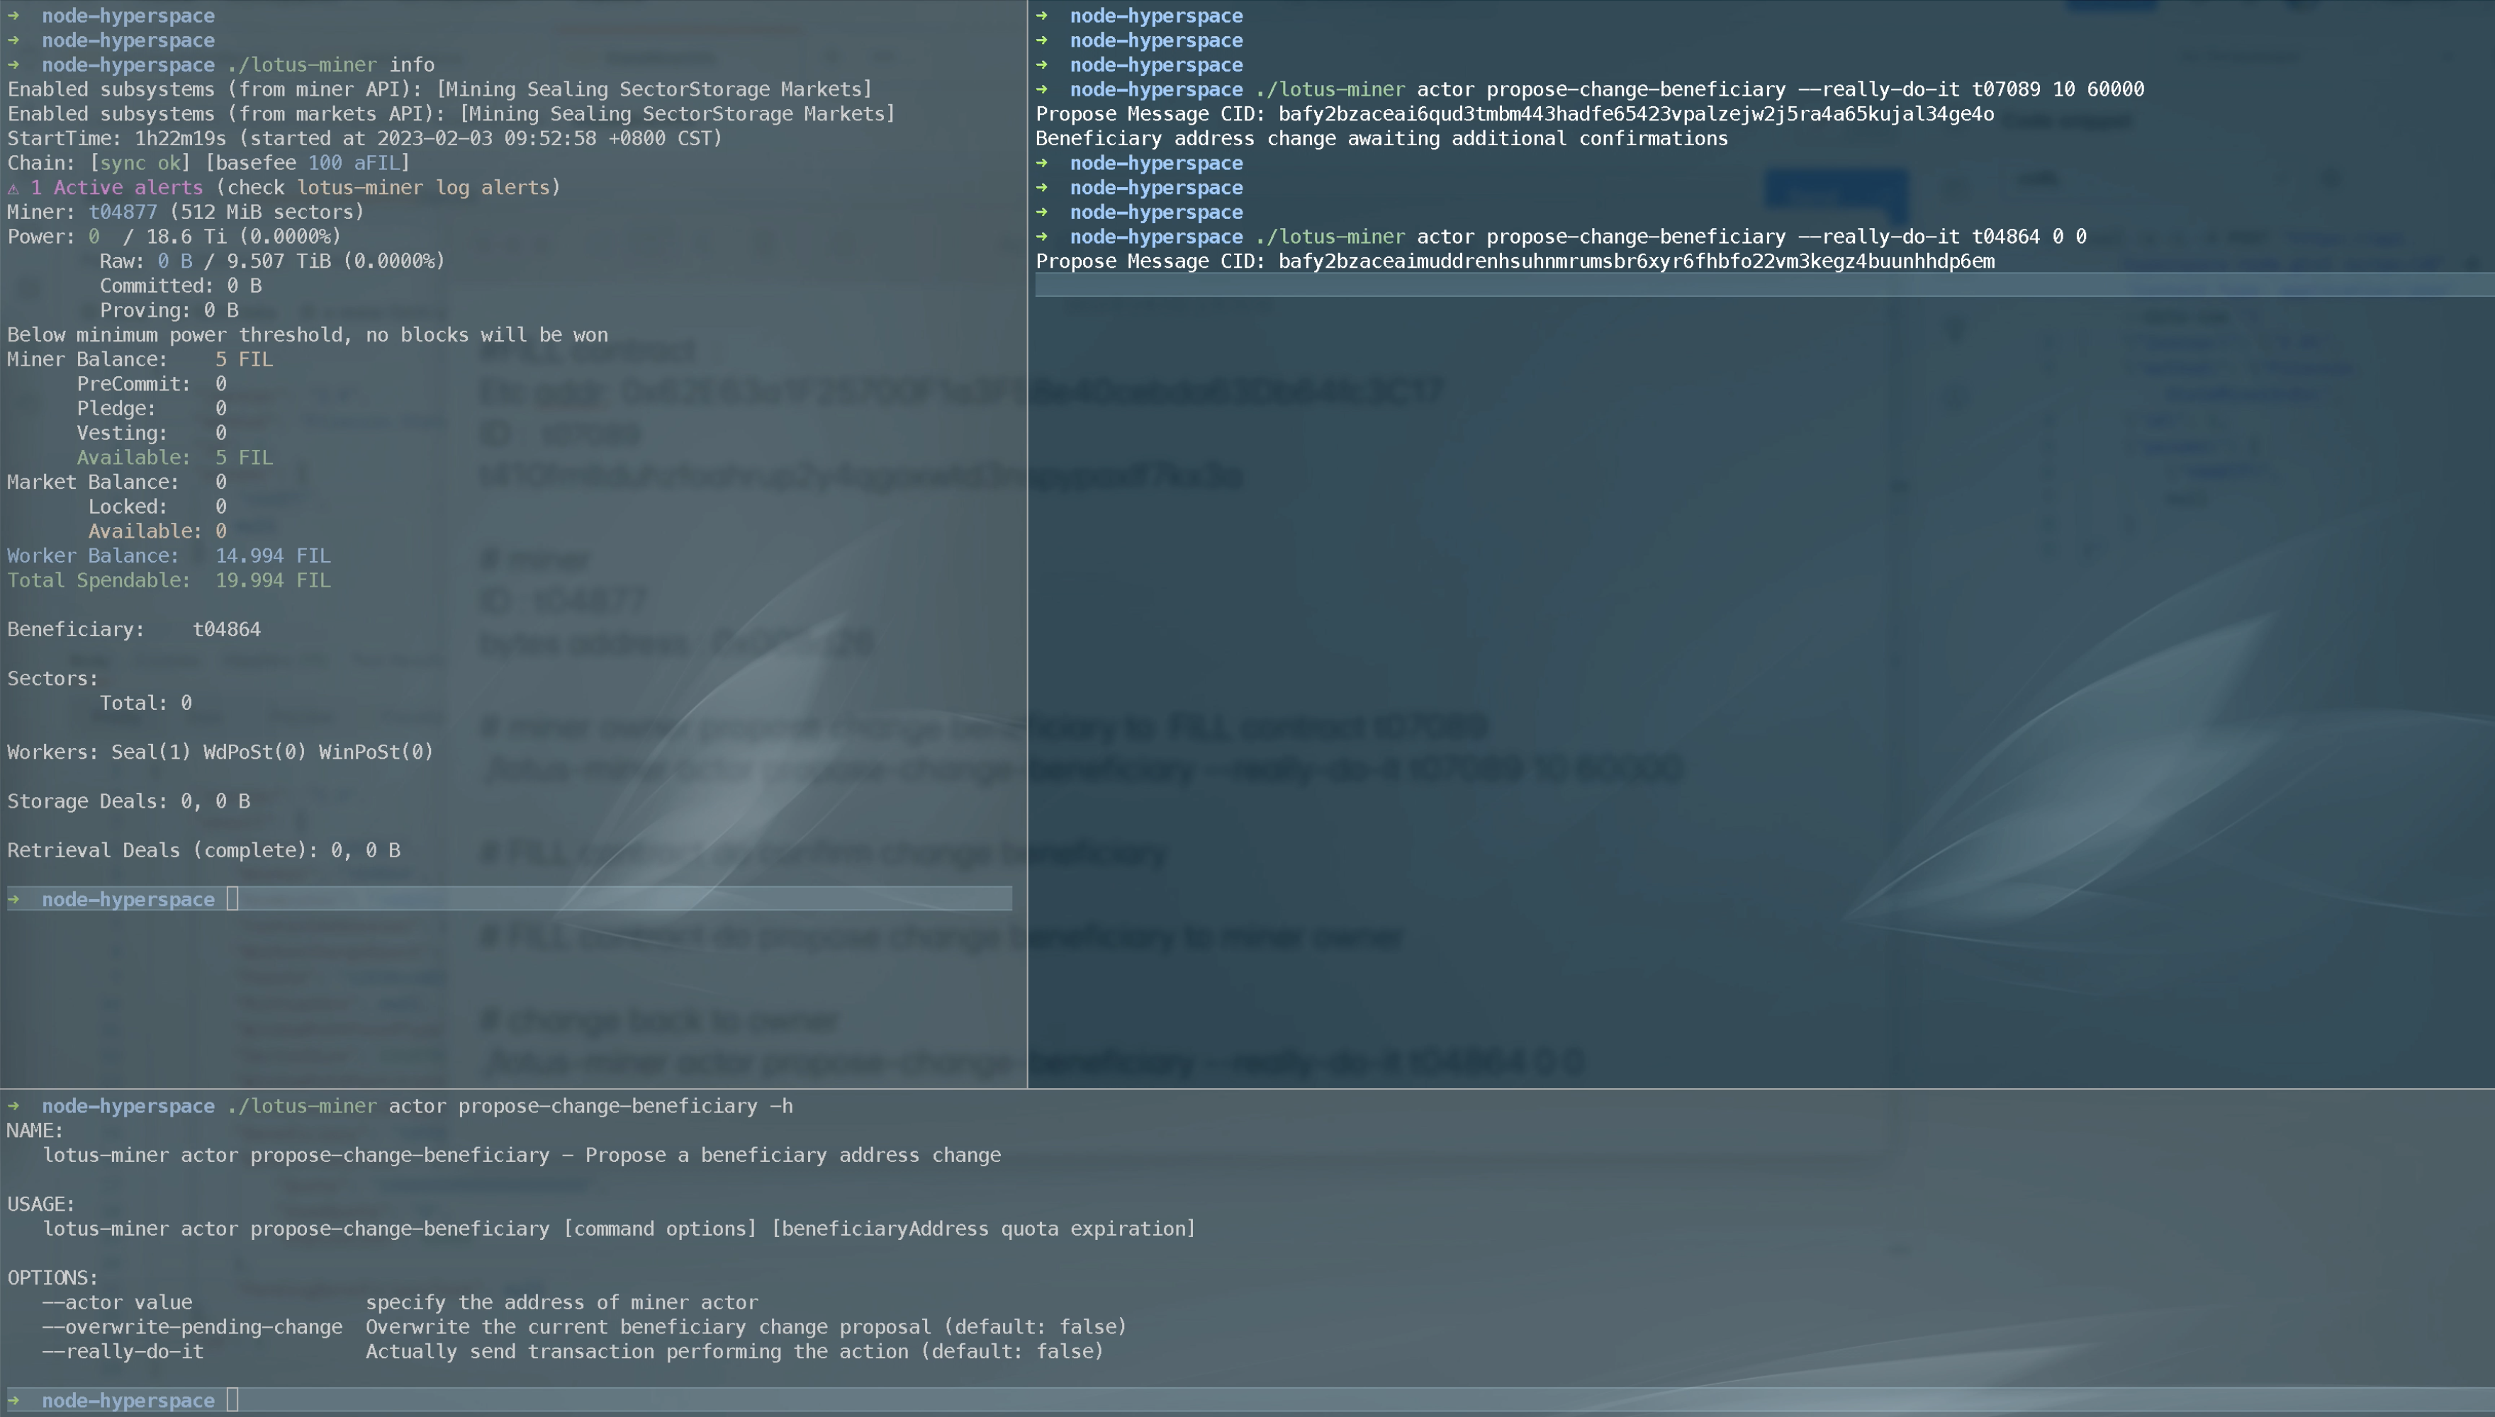Focus the left pane's prompt below Retrieval Deals
The height and width of the screenshot is (1417, 2495).
pos(509,899)
